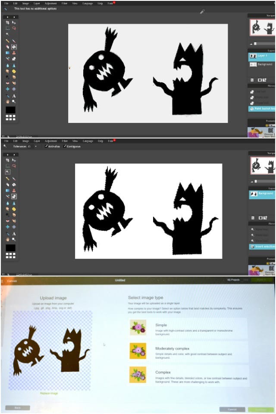Open Tolerance dropdown in middle Pixlr window
Screen dimensions: 276x414
[36, 146]
